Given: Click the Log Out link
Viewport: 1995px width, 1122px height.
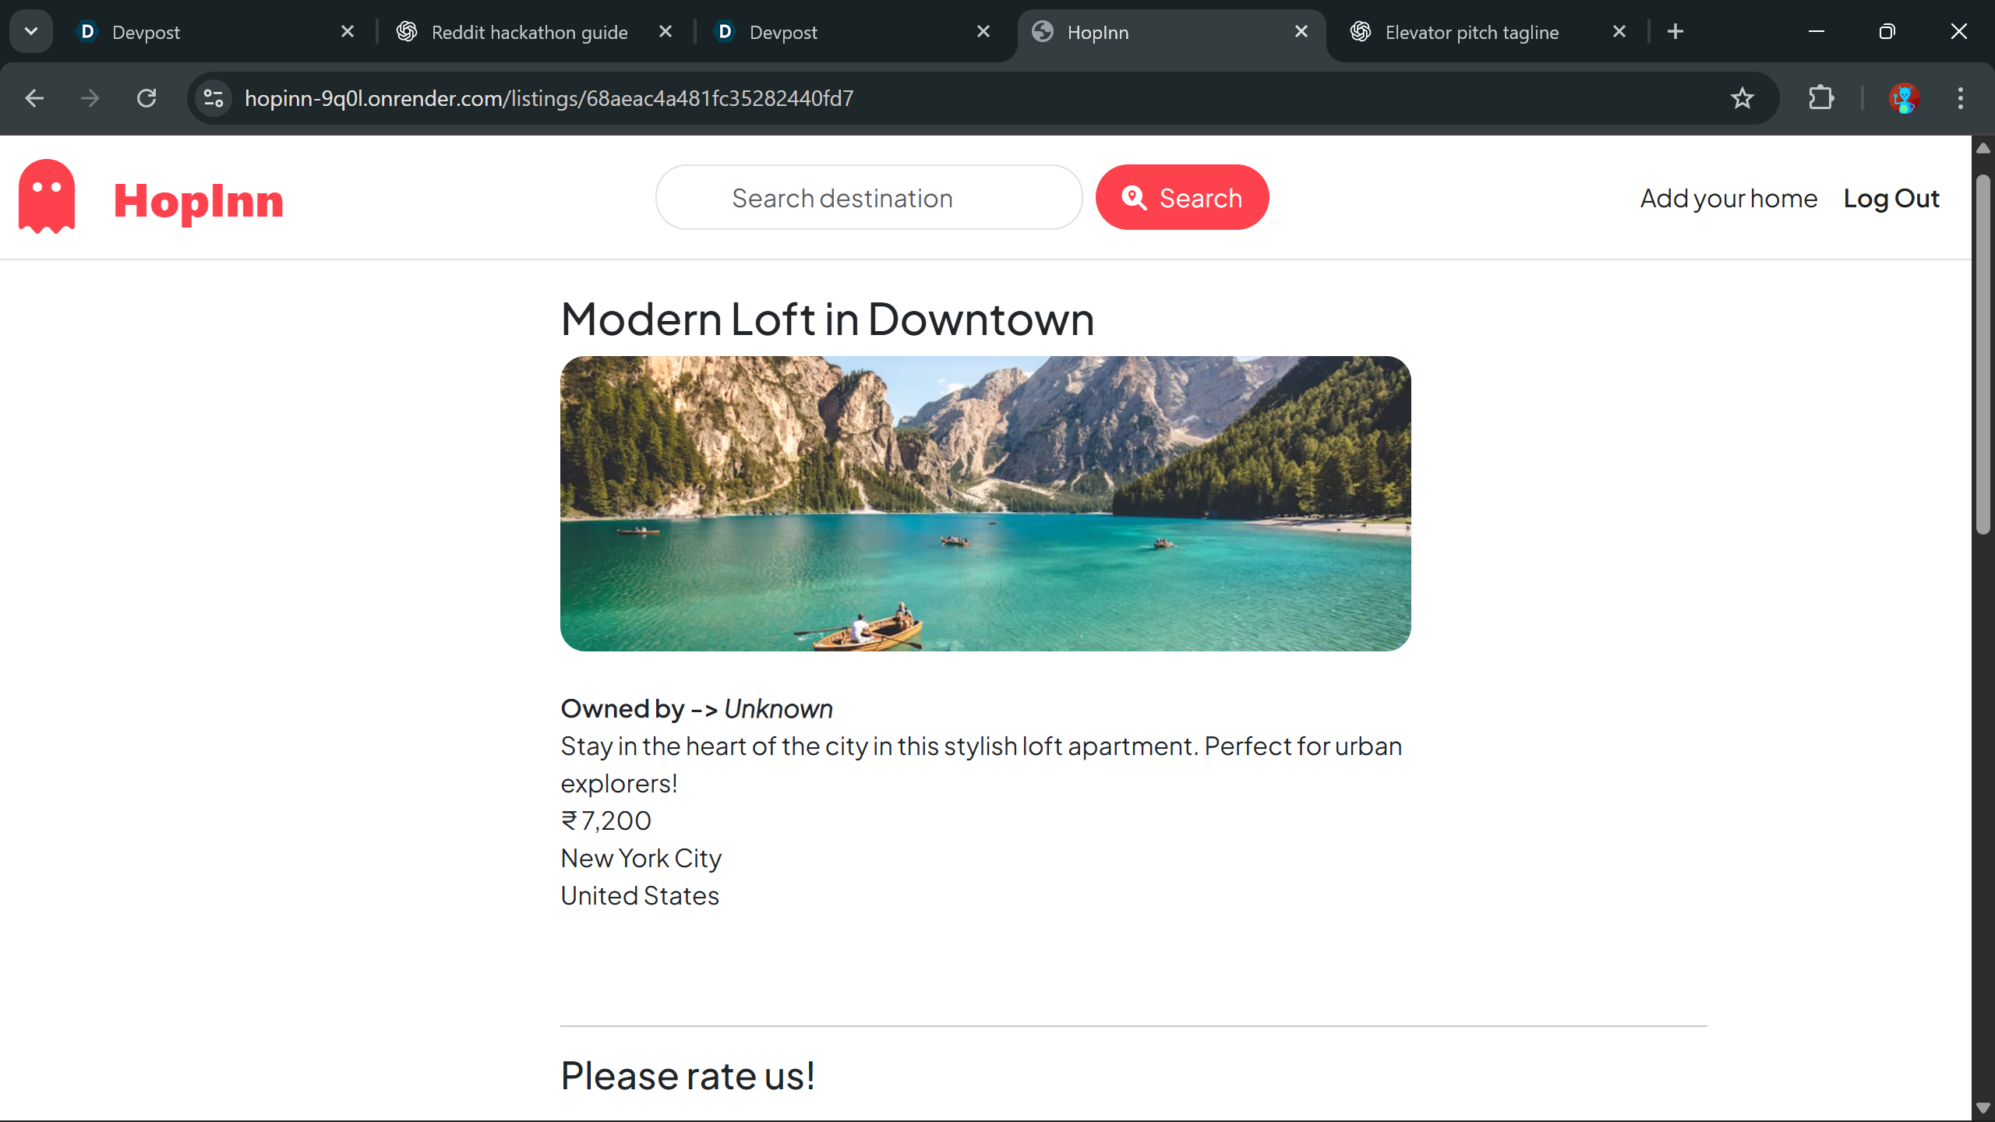Looking at the screenshot, I should point(1891,198).
